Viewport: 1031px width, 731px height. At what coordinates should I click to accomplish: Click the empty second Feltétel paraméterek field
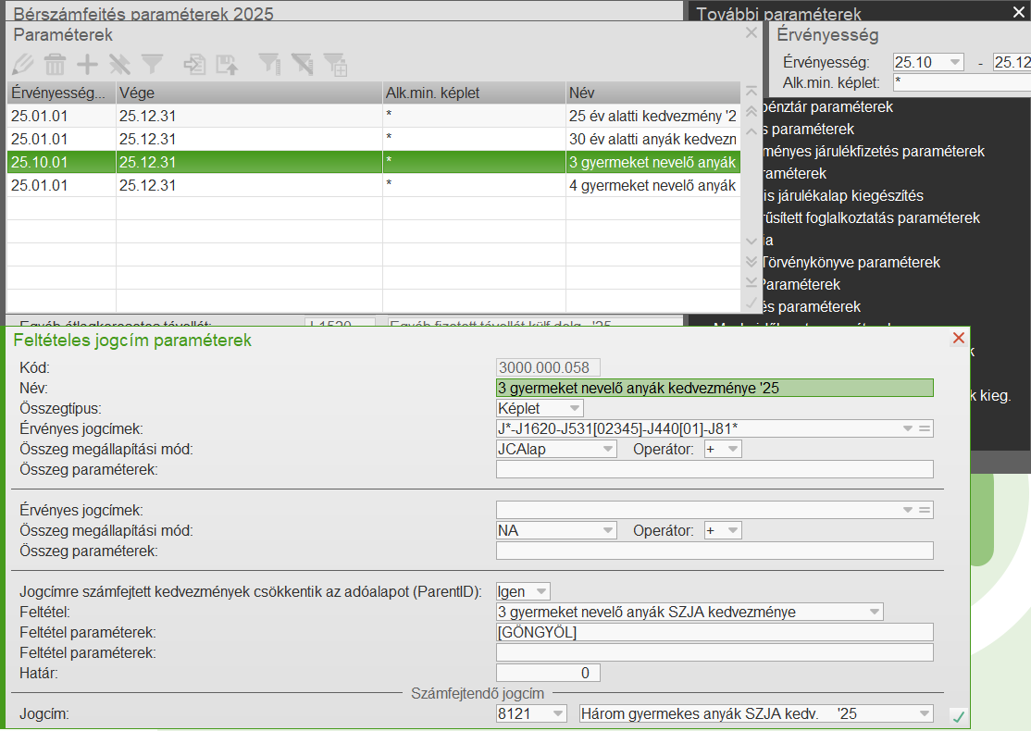click(714, 652)
